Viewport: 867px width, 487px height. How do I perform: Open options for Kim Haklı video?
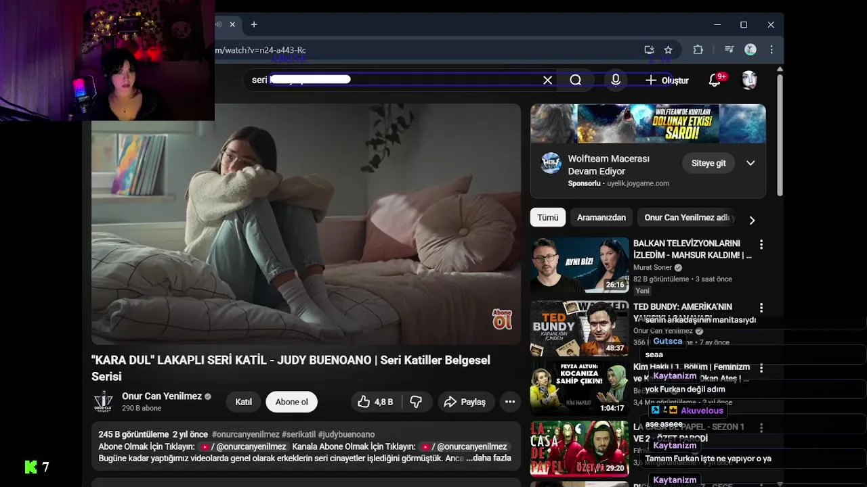pos(761,368)
